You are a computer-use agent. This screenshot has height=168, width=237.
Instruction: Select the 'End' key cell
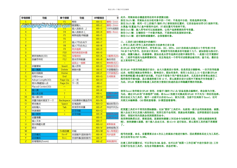pyautogui.click(x=64, y=76)
